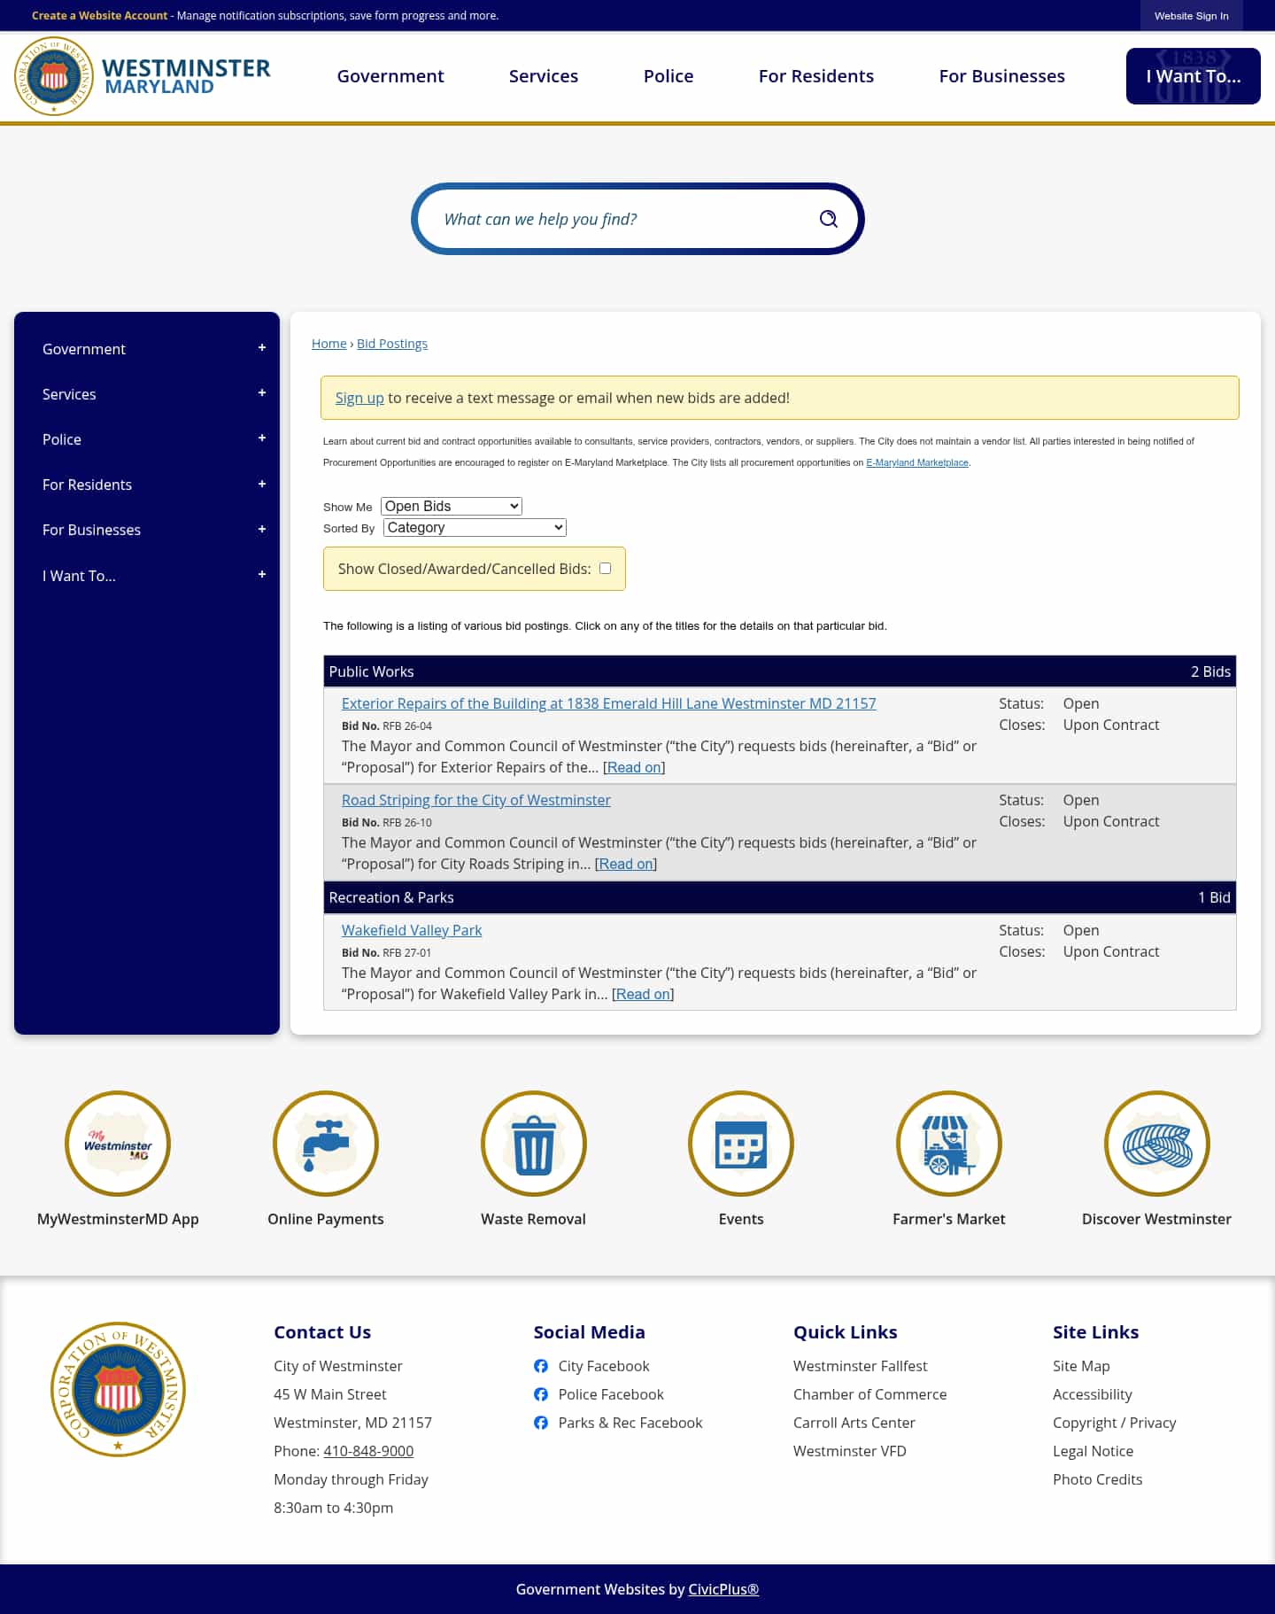The height and width of the screenshot is (1614, 1275).
Task: Open the Sorted By dropdown
Action: 475,527
